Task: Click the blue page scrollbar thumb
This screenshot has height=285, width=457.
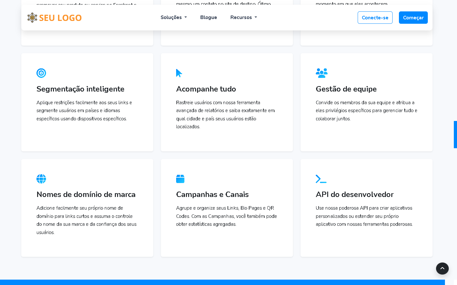Action: [x=455, y=135]
